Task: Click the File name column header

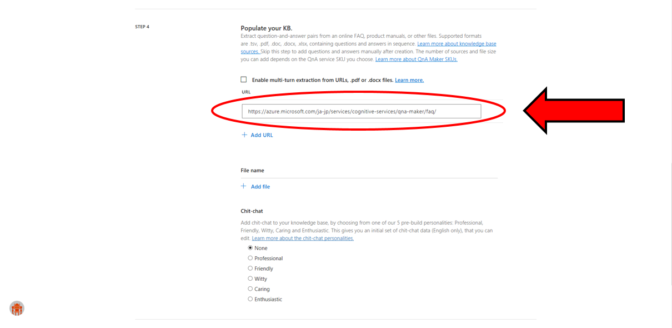Action: 252,171
